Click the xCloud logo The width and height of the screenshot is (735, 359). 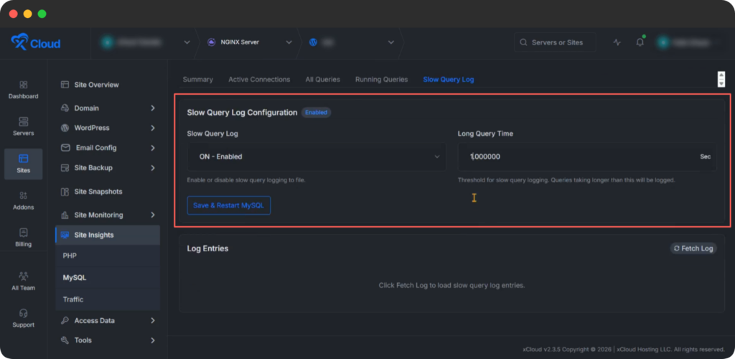pos(36,43)
